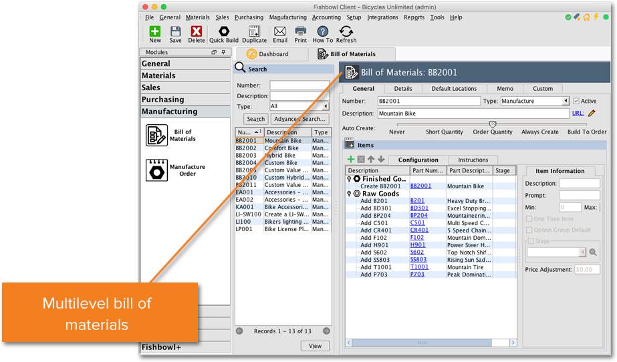Undock the Modules panel
This screenshot has width=617, height=362.
214,52
